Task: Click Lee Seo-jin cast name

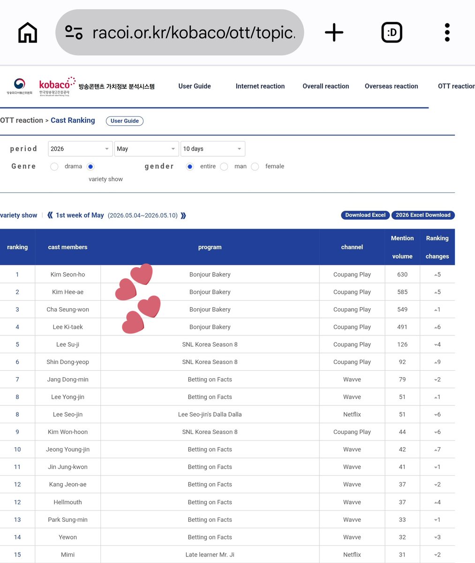Action: click(x=68, y=414)
